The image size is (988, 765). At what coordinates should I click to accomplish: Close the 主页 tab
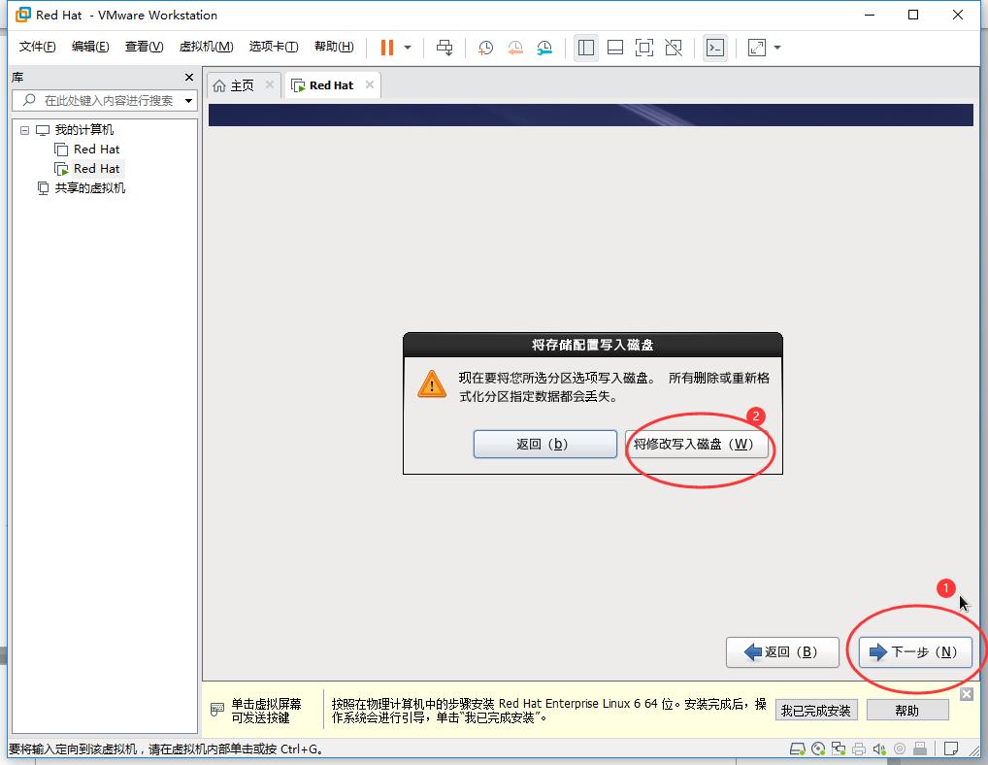click(269, 84)
